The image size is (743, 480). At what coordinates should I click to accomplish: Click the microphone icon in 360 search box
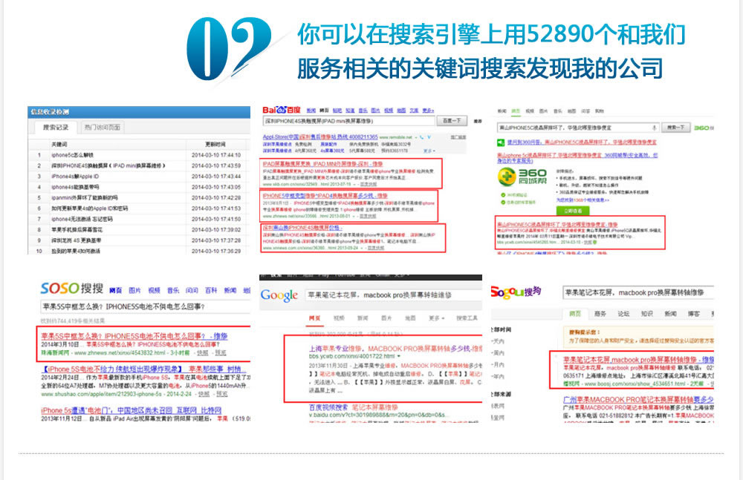(654, 128)
